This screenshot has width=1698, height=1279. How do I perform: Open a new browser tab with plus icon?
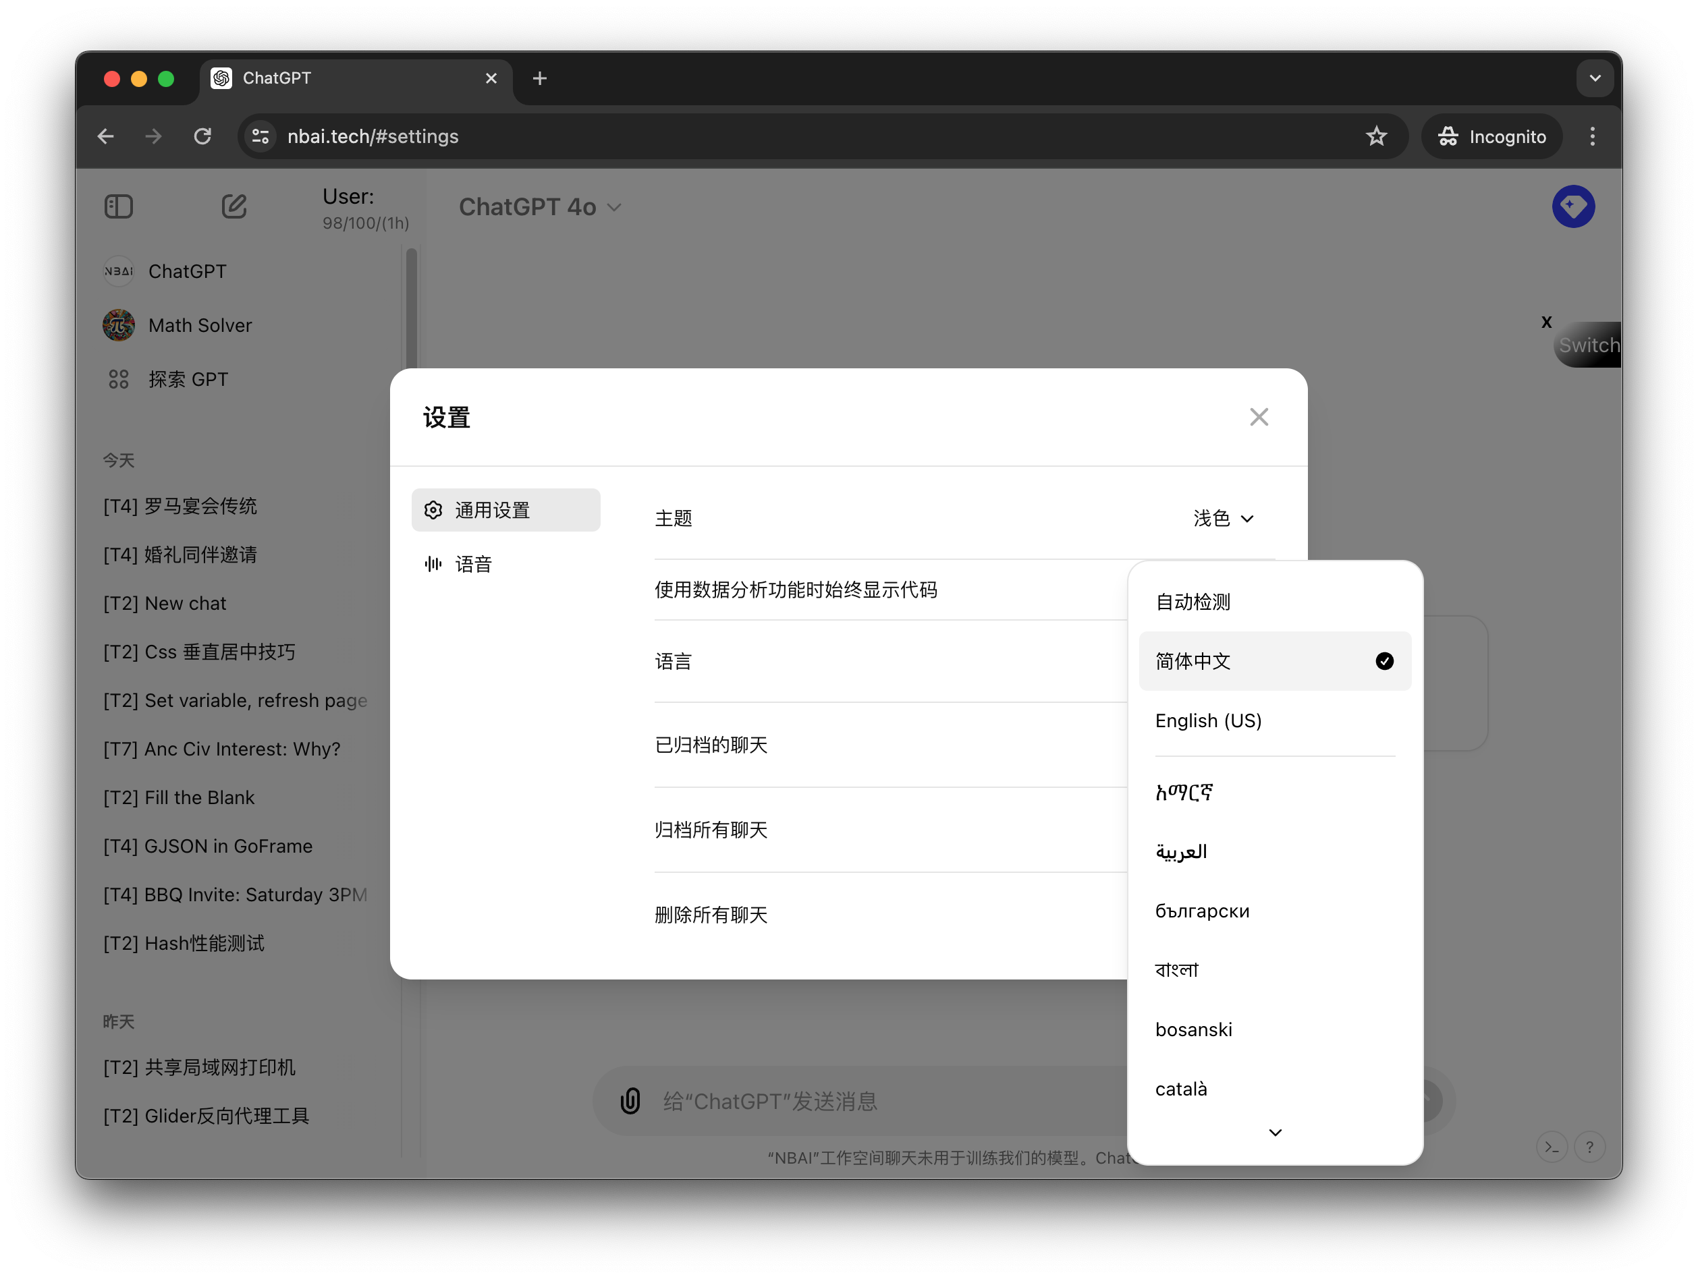540,78
